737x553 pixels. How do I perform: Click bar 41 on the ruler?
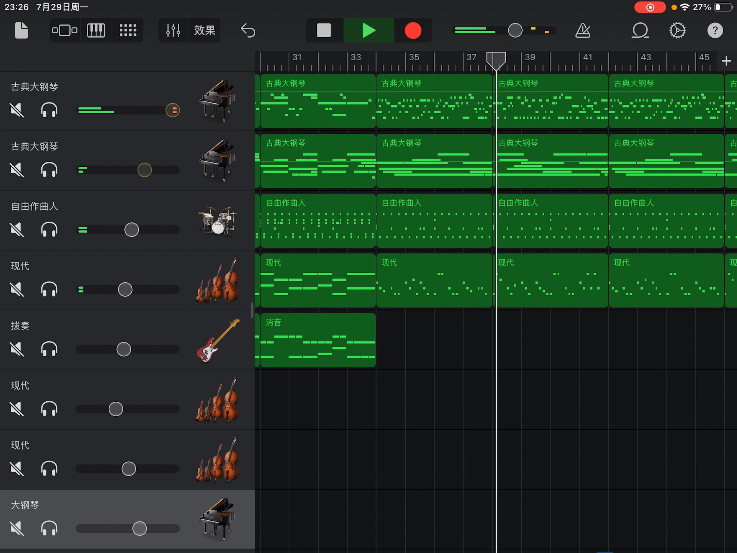(x=587, y=58)
